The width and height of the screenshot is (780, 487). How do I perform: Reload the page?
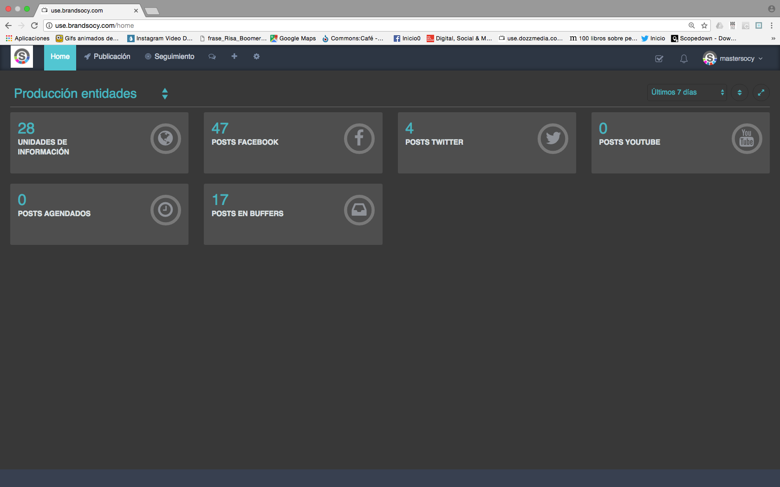coord(34,26)
